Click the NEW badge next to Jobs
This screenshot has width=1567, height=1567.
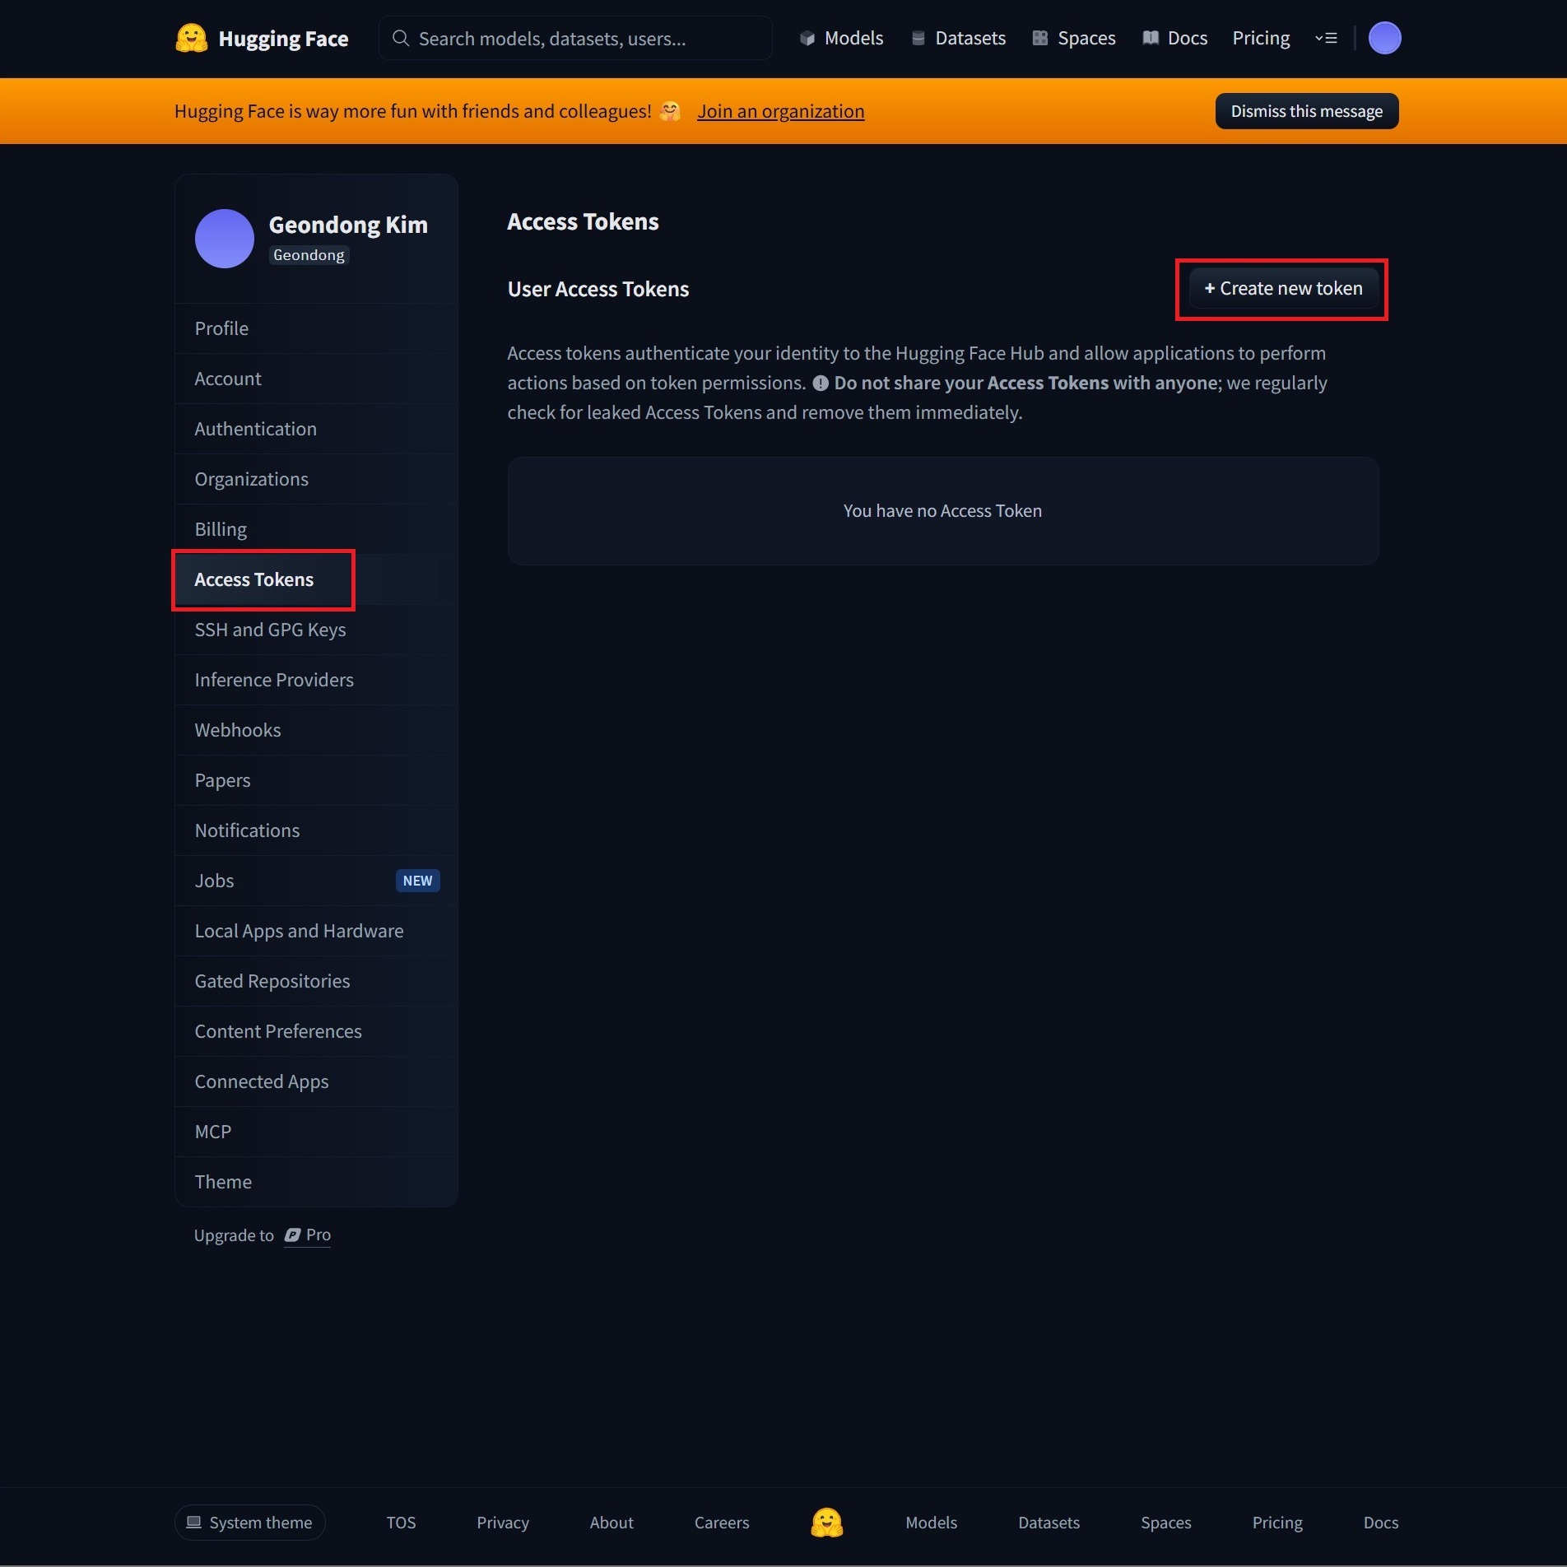click(x=418, y=881)
